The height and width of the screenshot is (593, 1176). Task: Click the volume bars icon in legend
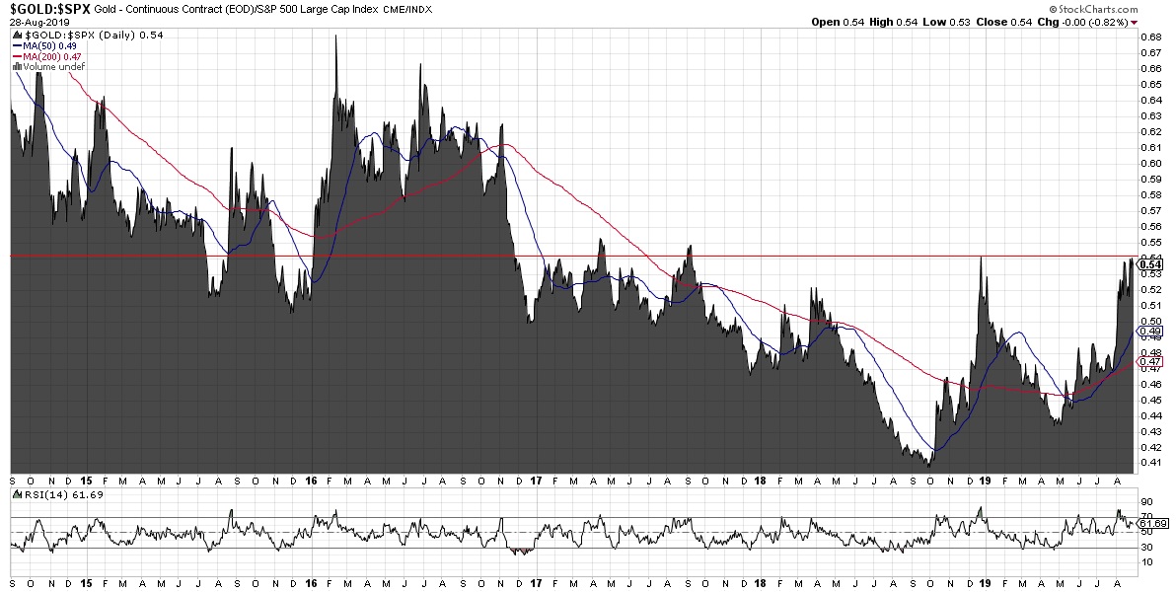(15, 67)
